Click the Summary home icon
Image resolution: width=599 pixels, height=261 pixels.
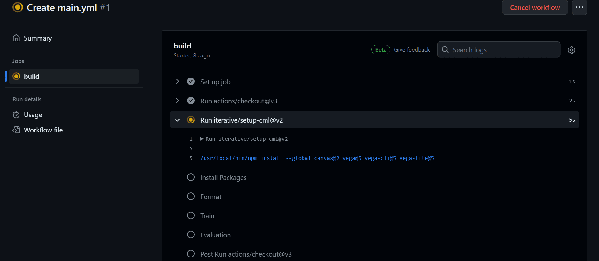[x=16, y=38]
